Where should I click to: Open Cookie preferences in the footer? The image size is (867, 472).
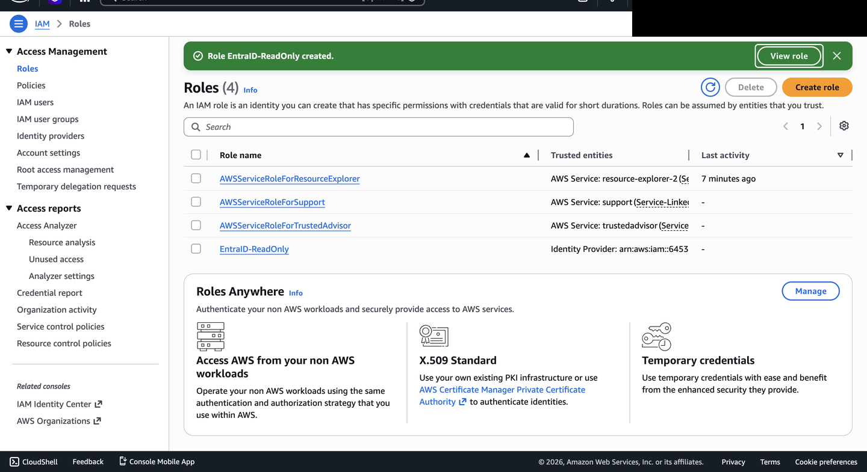(x=826, y=462)
